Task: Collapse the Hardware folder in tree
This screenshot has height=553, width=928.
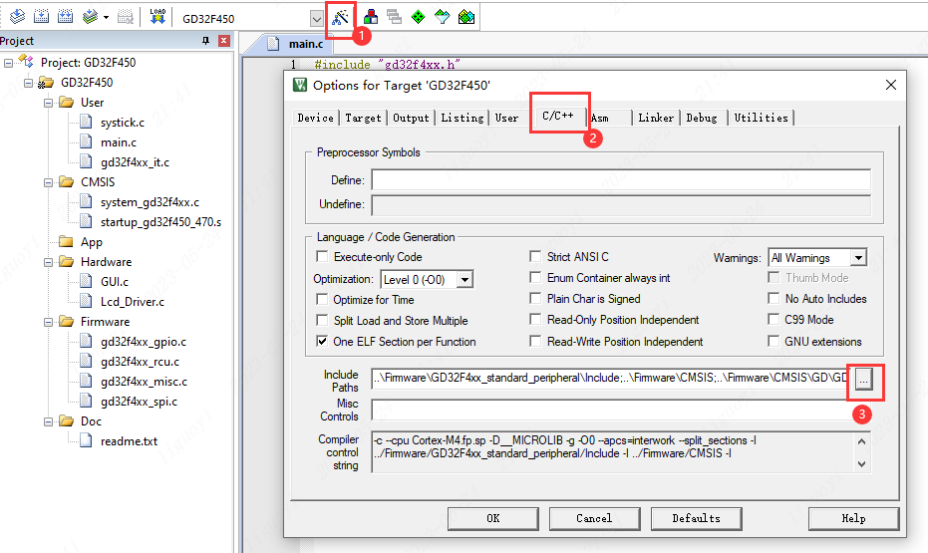Action: click(x=49, y=262)
